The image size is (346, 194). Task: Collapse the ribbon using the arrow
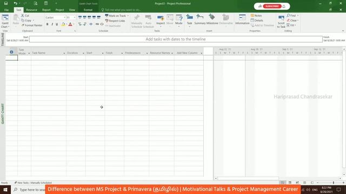343,31
